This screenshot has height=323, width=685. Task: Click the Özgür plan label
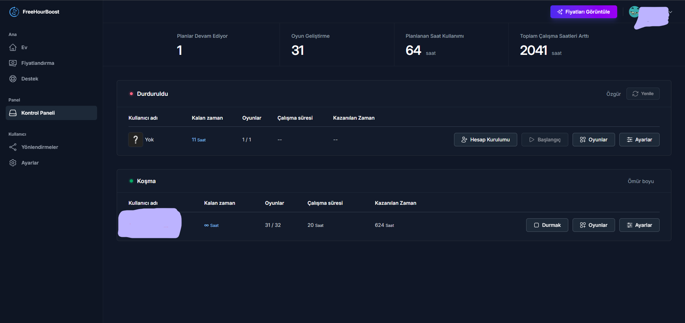click(x=614, y=94)
